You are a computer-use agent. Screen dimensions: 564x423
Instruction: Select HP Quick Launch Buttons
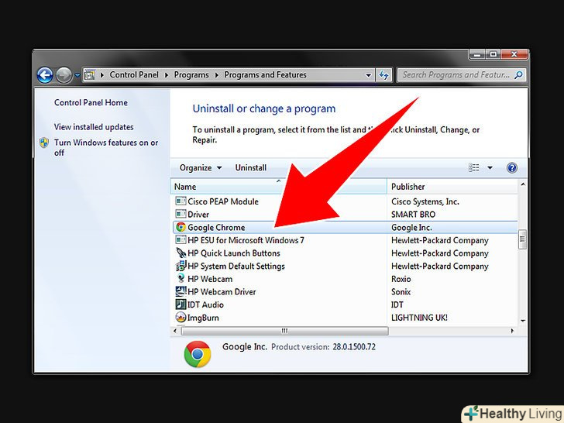(x=346, y=253)
